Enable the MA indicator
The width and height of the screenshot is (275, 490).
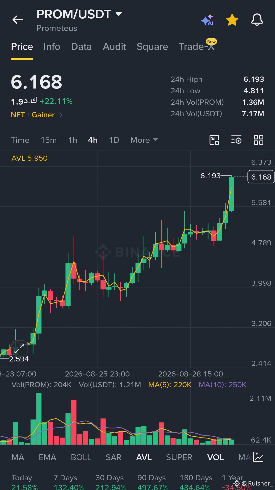(x=18, y=457)
